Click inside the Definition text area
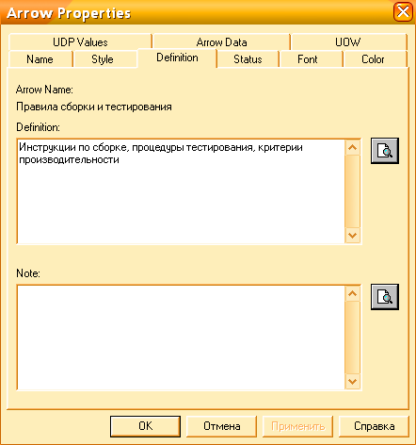This screenshot has width=416, height=445. click(x=181, y=191)
